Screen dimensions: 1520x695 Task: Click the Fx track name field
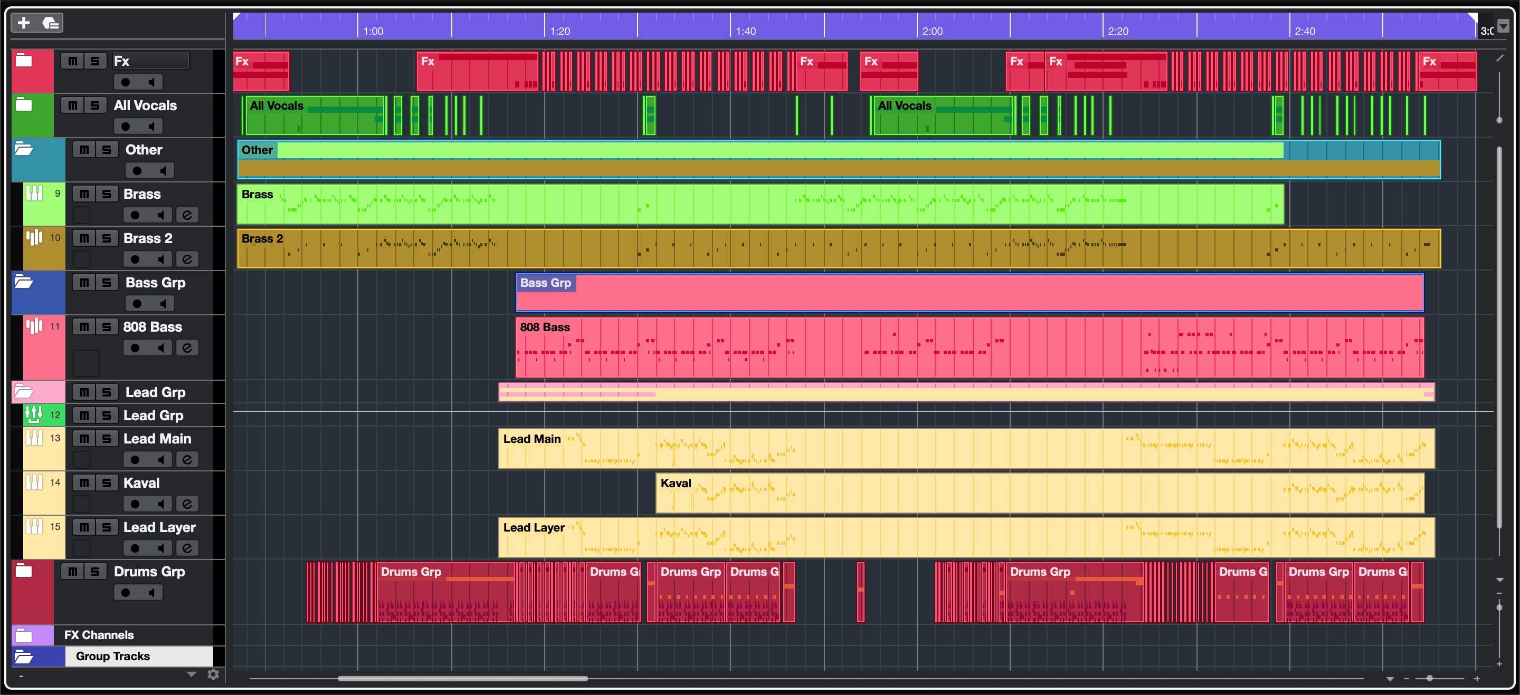(151, 61)
